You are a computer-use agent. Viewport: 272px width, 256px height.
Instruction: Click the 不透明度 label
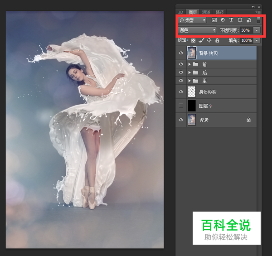tap(228, 30)
